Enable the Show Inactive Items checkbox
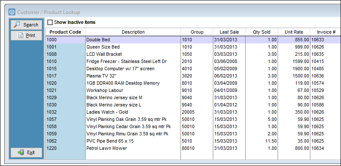Image resolution: width=341 pixels, height=166 pixels. [x=50, y=22]
